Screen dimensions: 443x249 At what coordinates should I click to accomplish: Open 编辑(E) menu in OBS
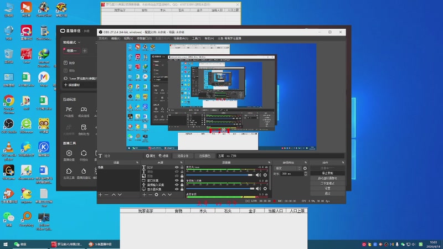click(115, 38)
